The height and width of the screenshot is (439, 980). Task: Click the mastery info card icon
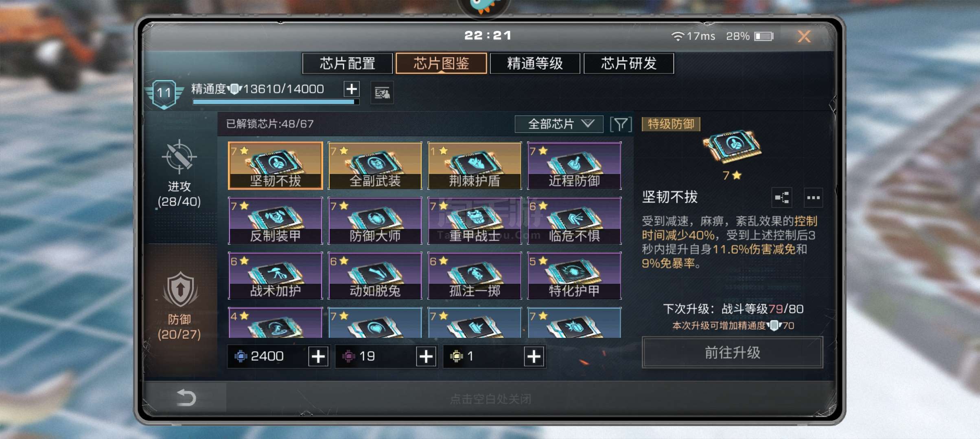pos(382,93)
